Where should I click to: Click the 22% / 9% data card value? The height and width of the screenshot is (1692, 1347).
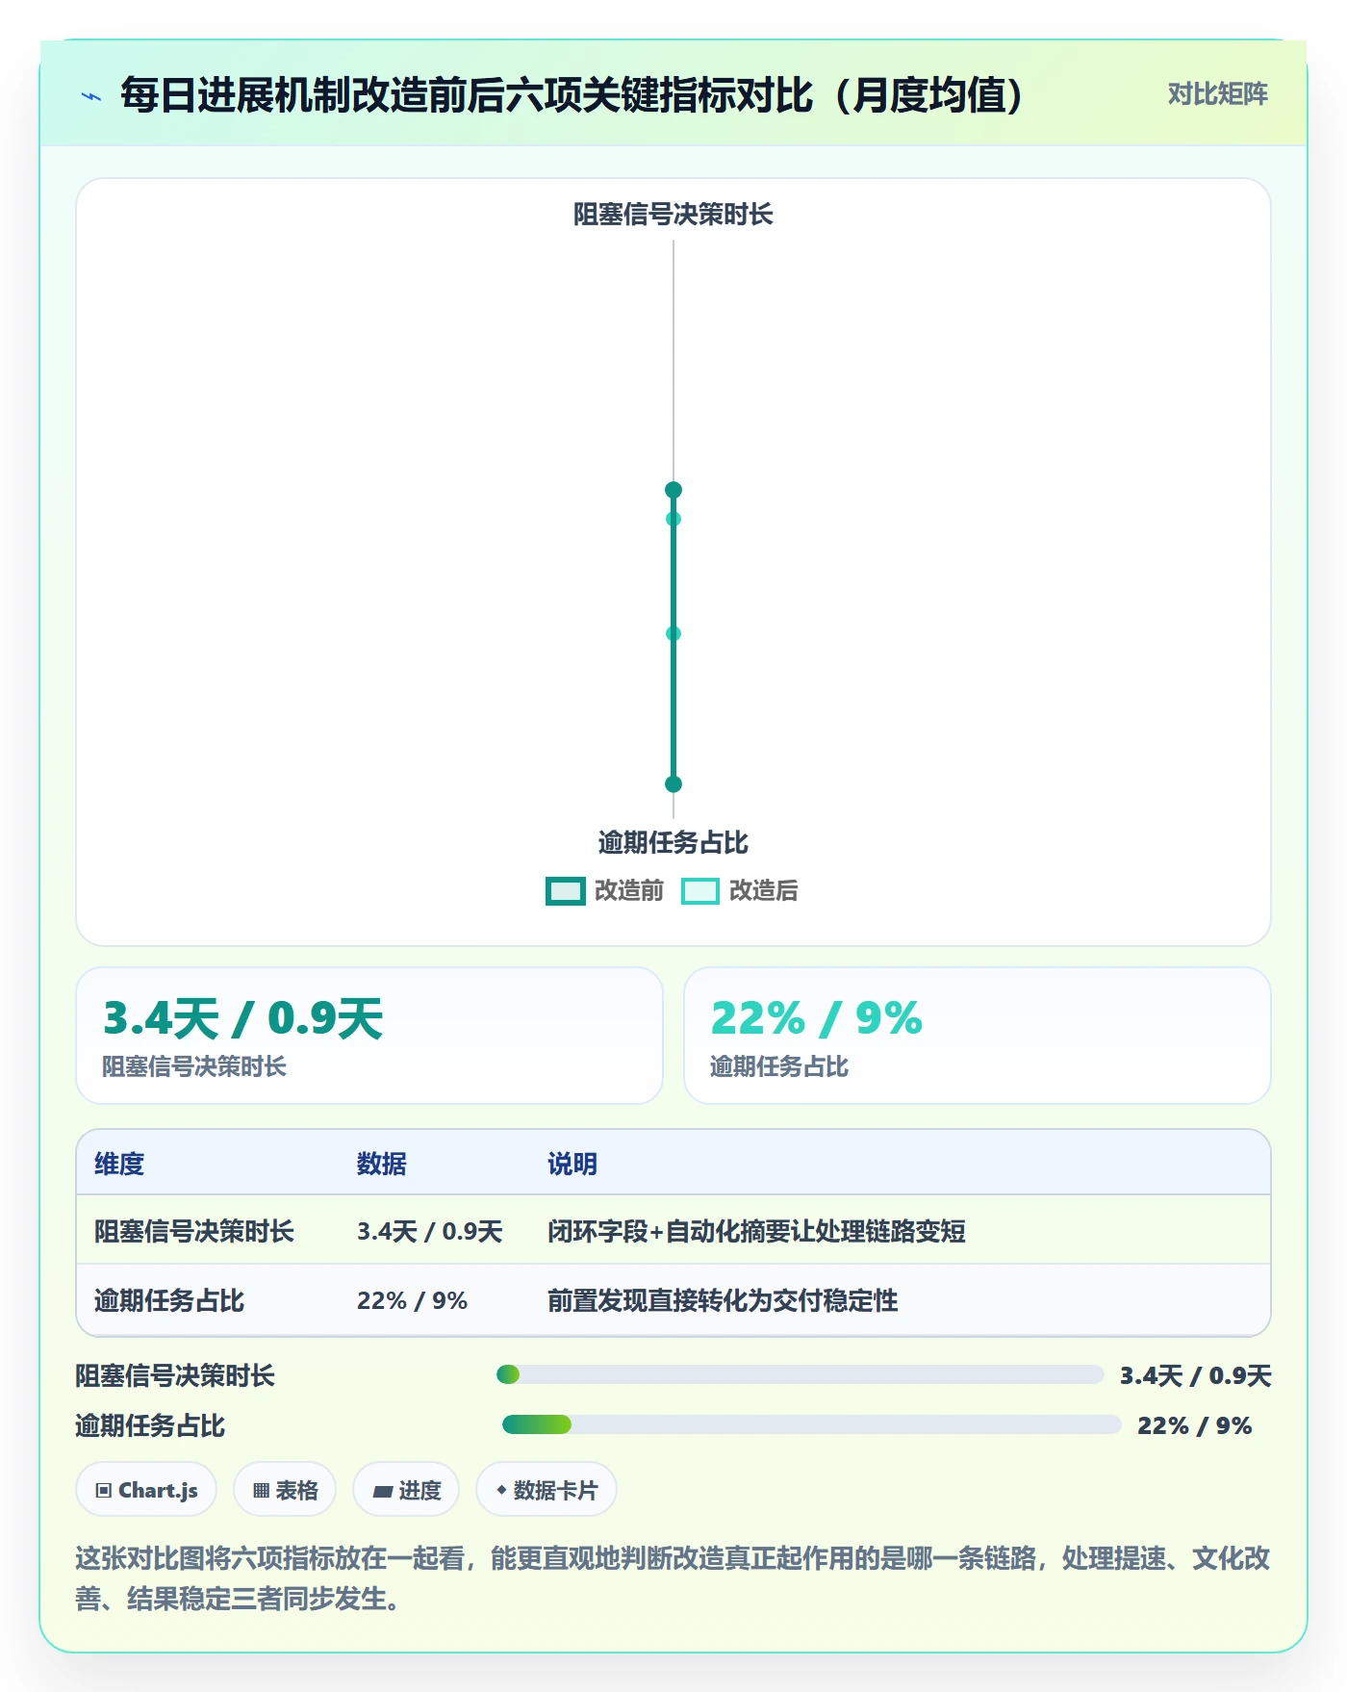pos(816,1018)
